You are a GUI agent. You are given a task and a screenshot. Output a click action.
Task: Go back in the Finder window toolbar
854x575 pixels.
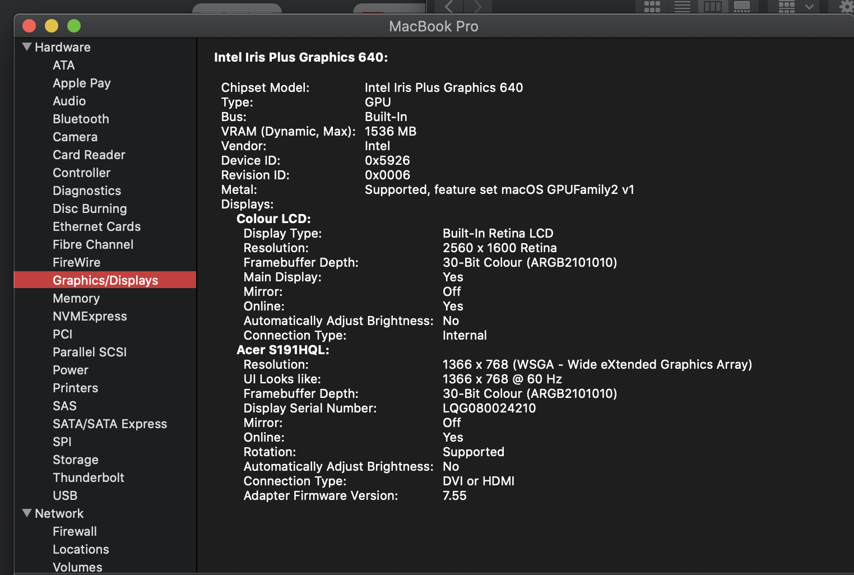(449, 6)
